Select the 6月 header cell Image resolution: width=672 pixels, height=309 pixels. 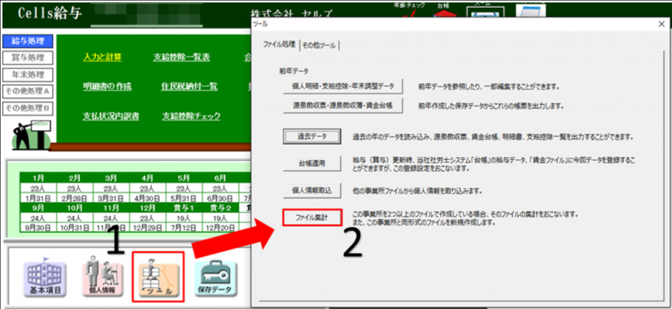[x=220, y=177]
